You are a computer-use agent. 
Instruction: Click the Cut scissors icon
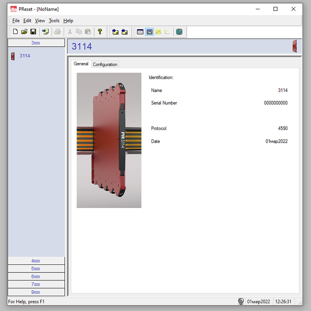tap(70, 32)
